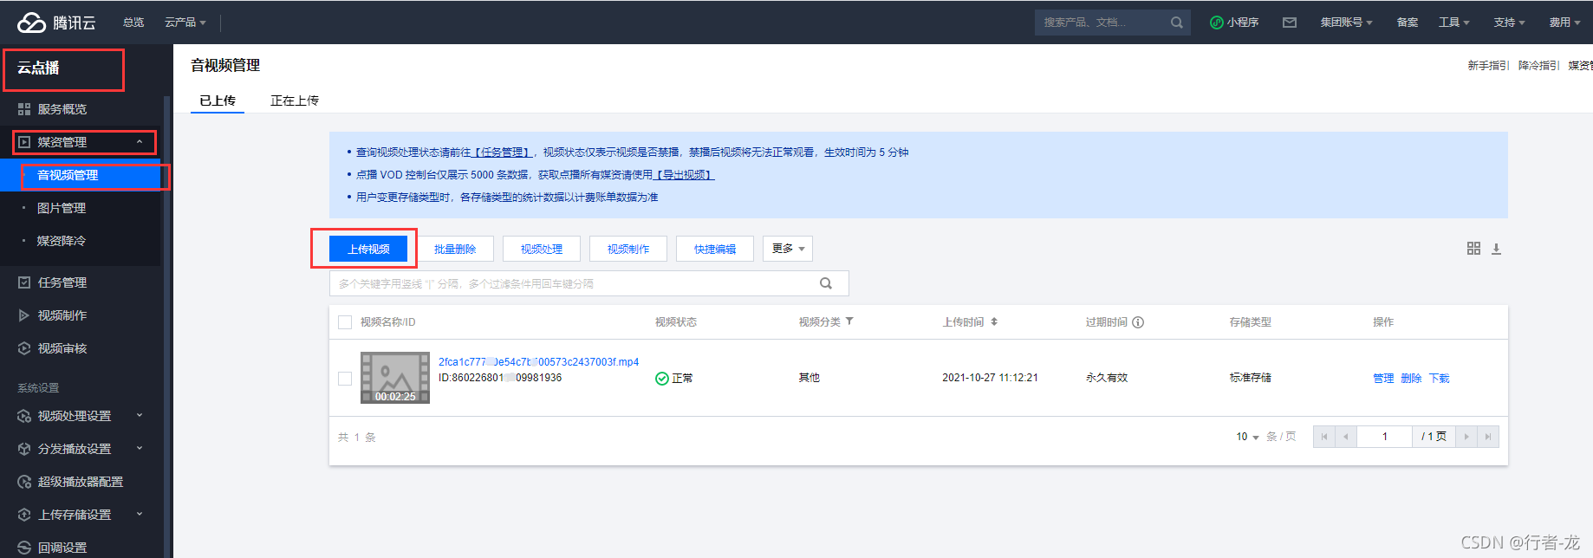1593x558 pixels.
Task: Switch to the 正在上传 tab
Action: tap(295, 101)
